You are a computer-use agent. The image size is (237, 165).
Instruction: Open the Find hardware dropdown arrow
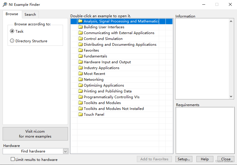click(65, 151)
